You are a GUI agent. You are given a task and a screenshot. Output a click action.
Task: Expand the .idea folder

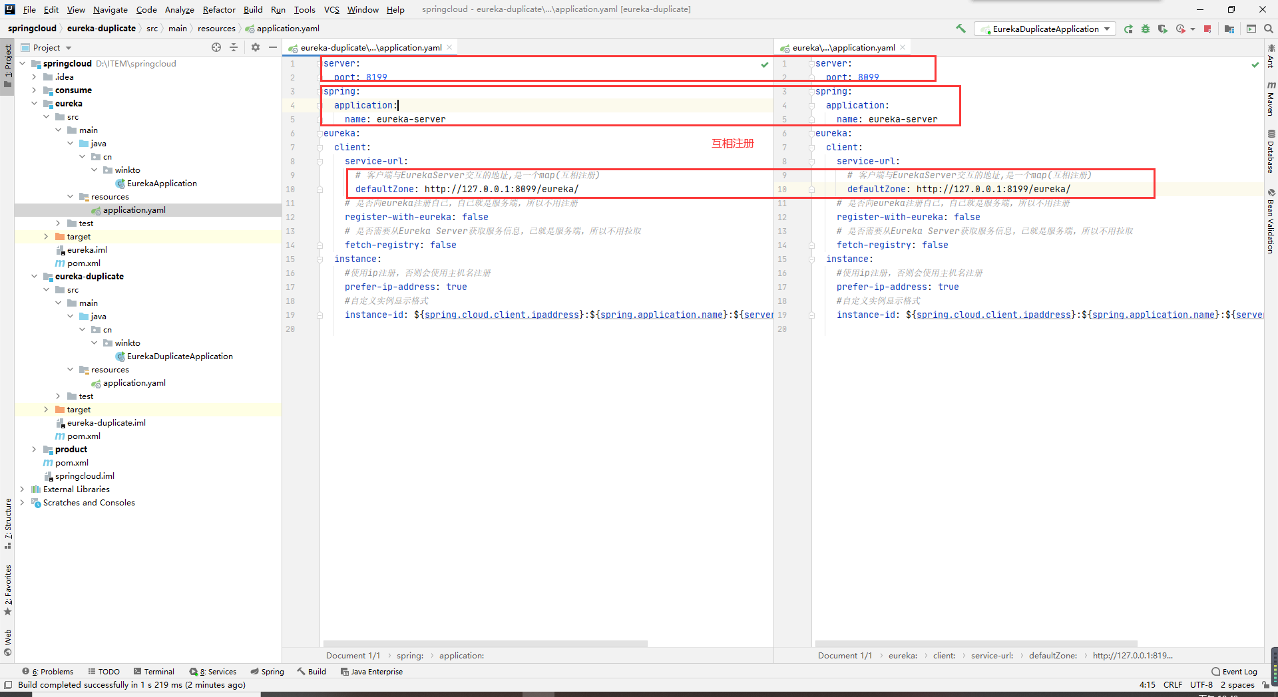[x=35, y=77]
